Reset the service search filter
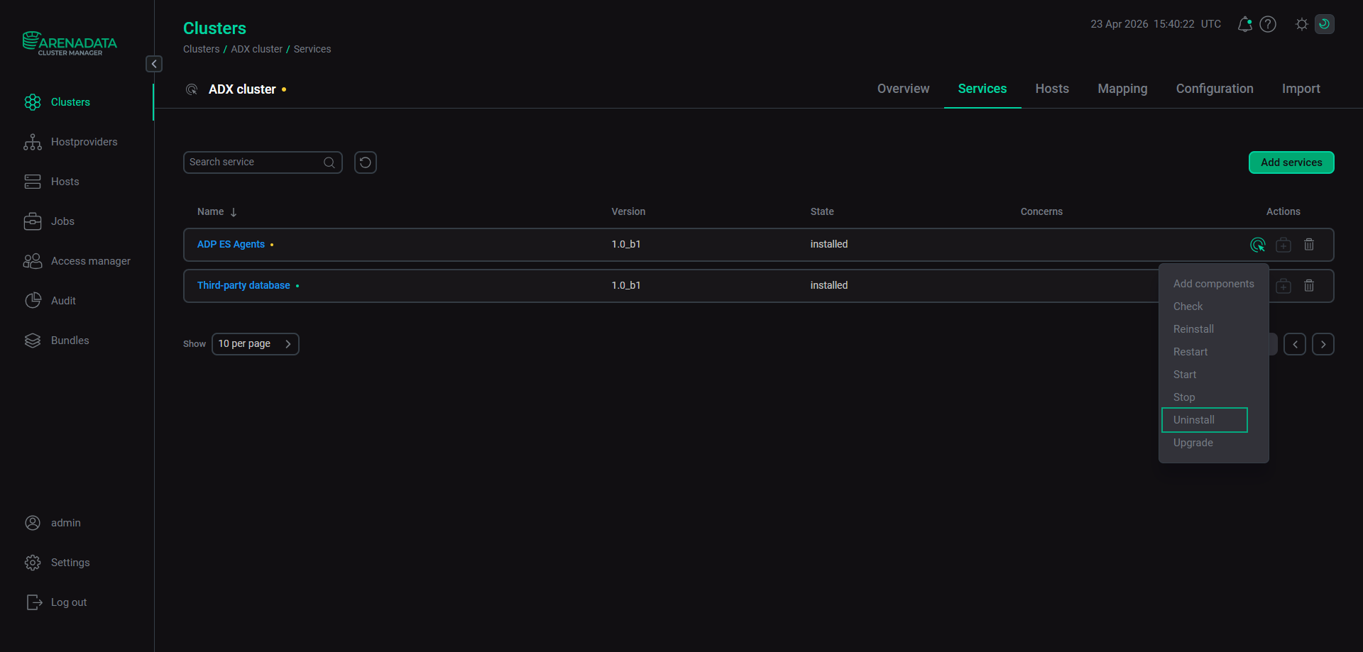This screenshot has width=1363, height=652. tap(366, 162)
